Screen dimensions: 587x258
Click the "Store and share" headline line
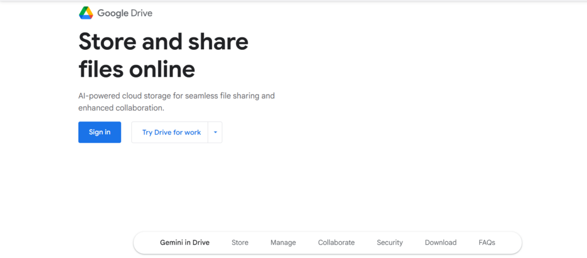[x=163, y=42]
